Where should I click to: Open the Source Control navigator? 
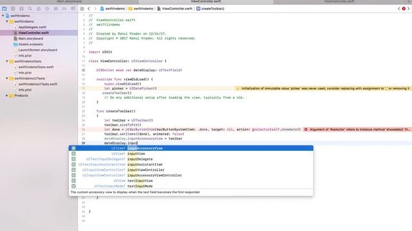coord(13,8)
